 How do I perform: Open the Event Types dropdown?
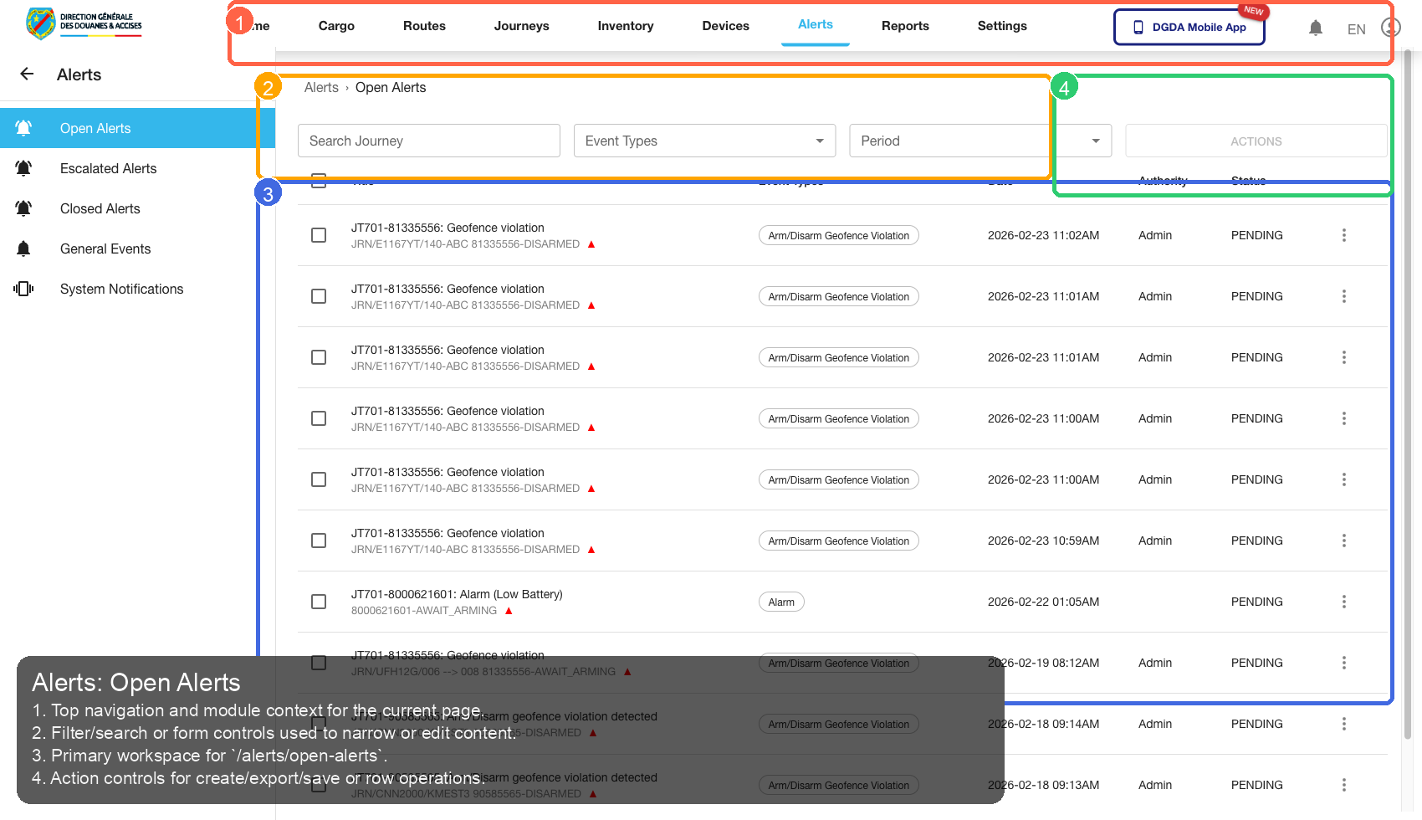(x=703, y=141)
